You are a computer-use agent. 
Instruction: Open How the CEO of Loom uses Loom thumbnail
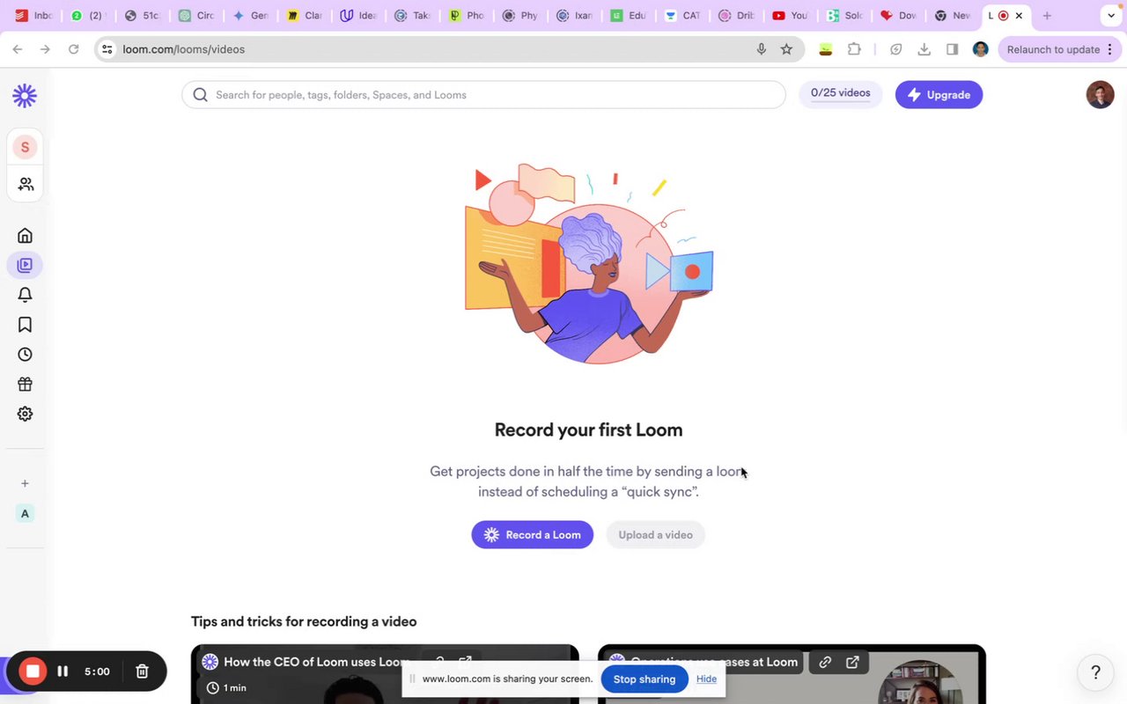click(x=385, y=674)
